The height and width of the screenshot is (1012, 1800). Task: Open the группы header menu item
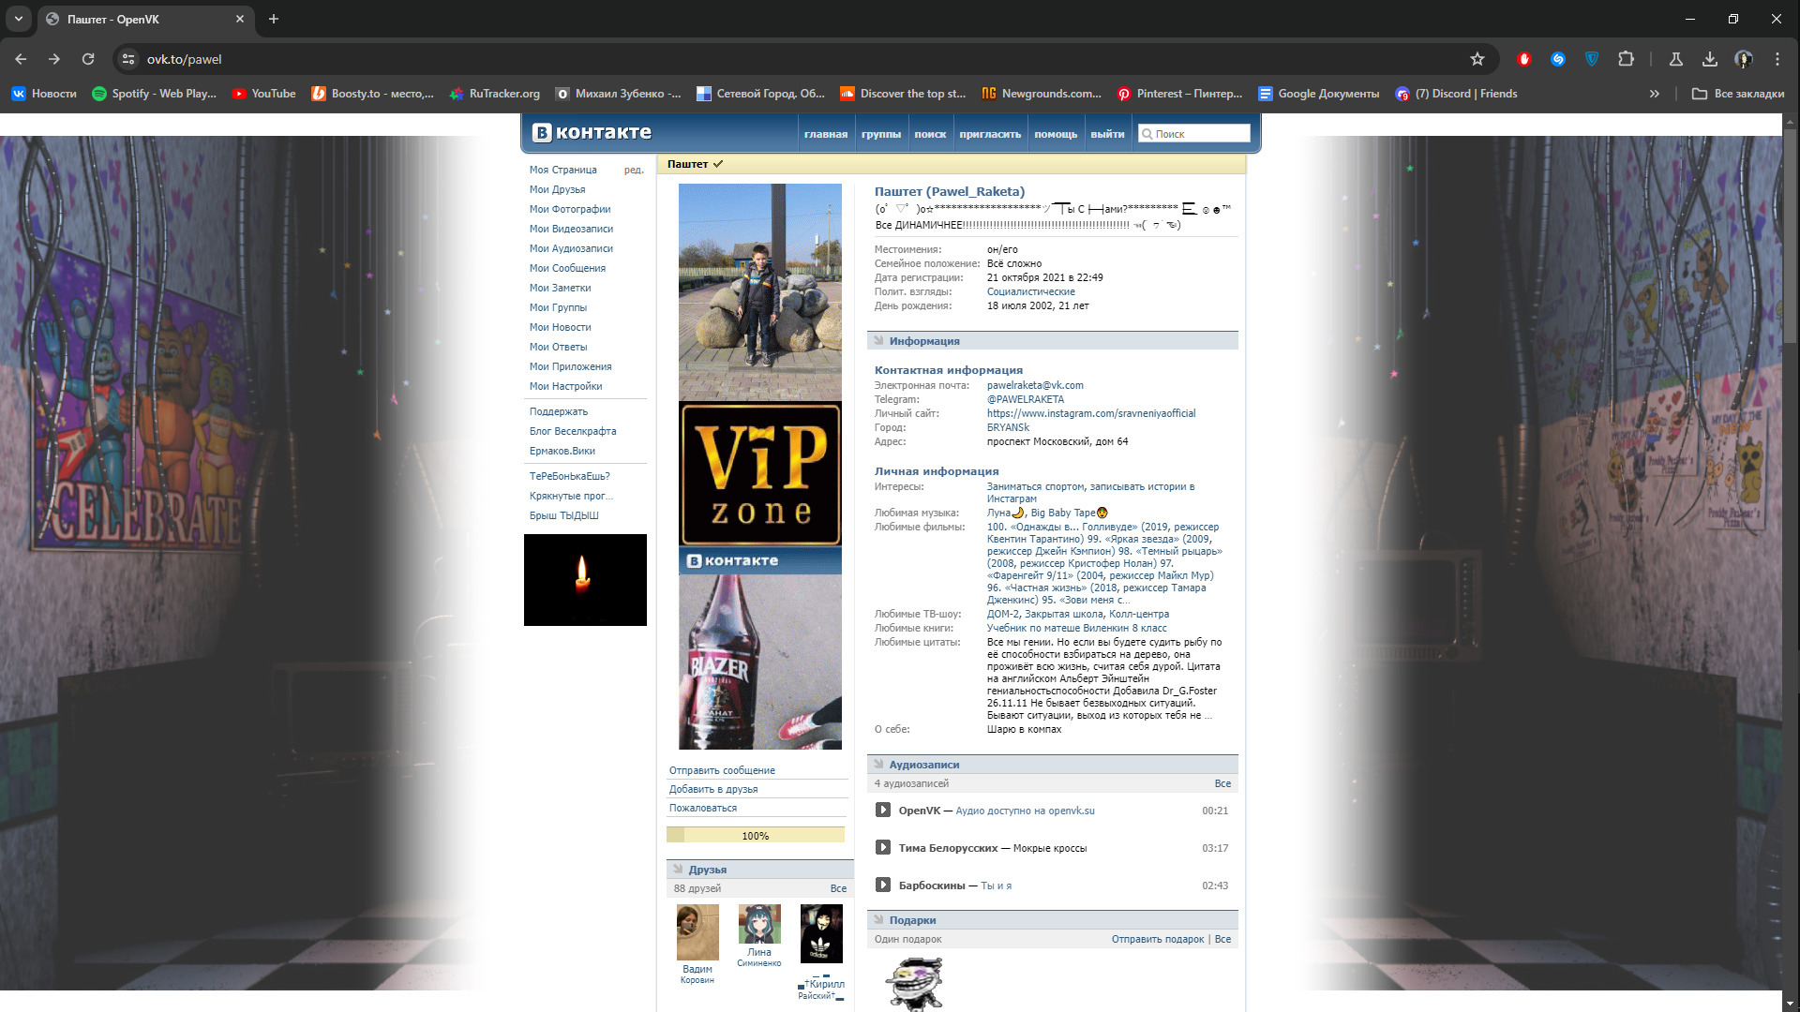(880, 134)
